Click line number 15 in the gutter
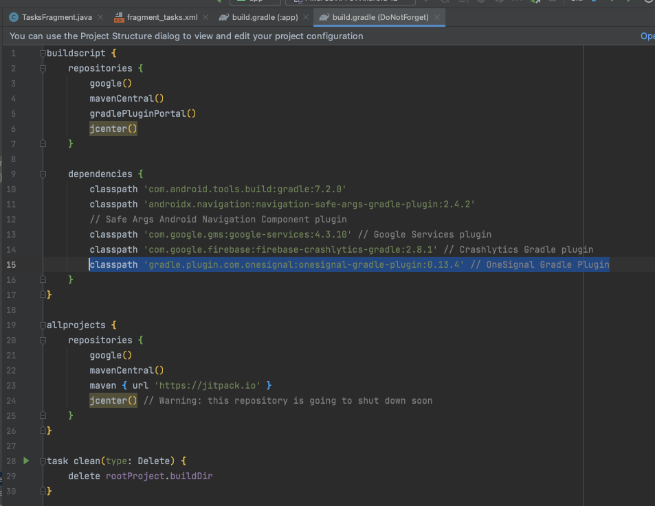This screenshot has height=506, width=655. point(11,264)
